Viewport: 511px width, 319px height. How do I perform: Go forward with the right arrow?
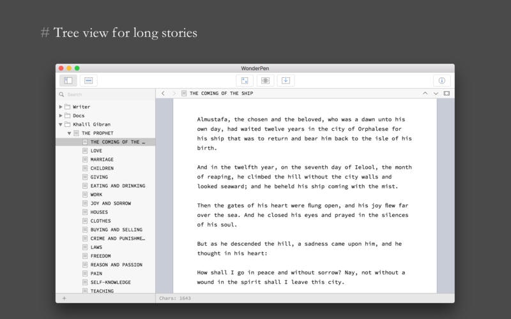(174, 93)
